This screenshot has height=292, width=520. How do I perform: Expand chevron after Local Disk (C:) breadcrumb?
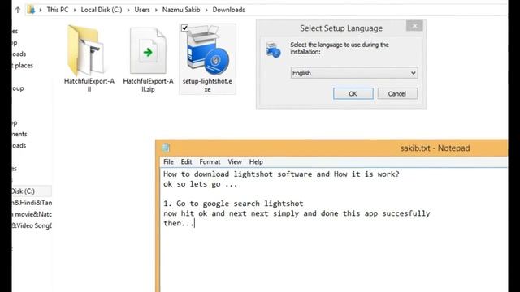click(x=128, y=10)
